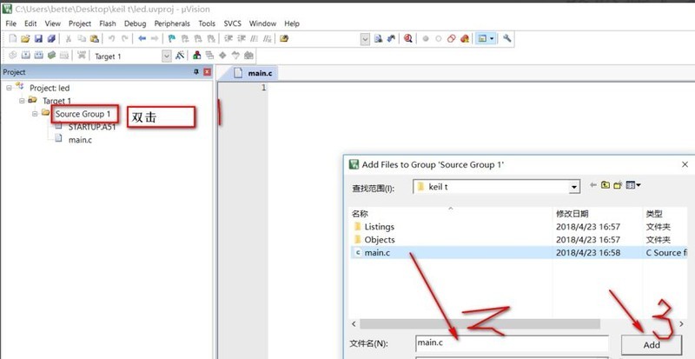Open the Target 1 dropdown

[x=167, y=56]
